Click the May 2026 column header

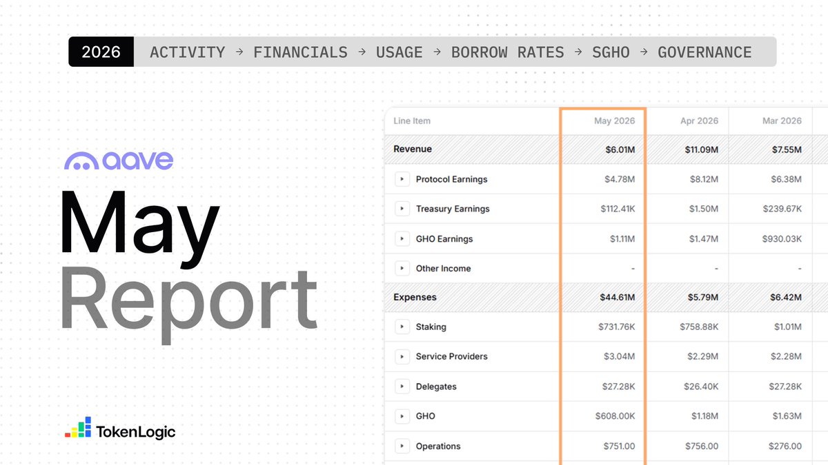coord(615,121)
